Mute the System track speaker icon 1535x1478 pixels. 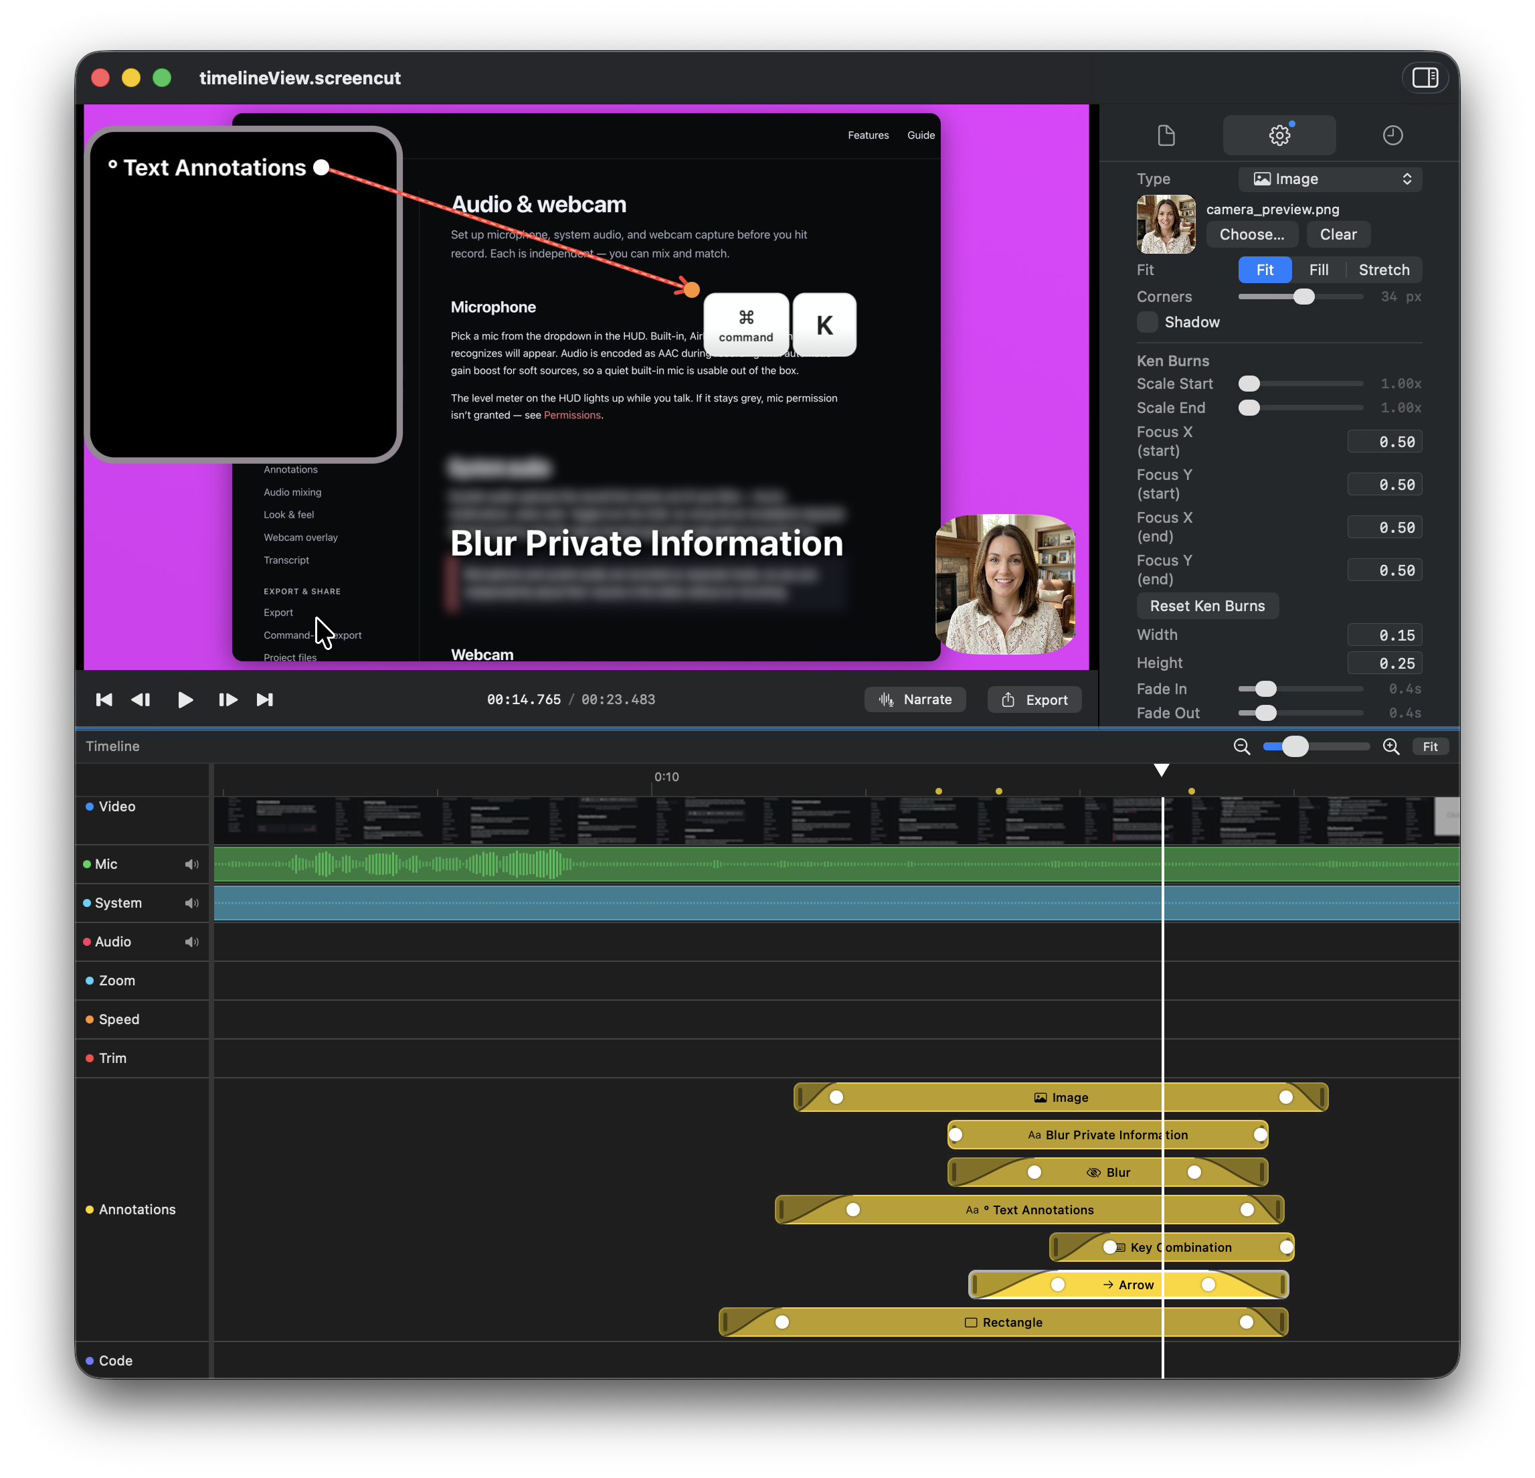click(x=192, y=903)
